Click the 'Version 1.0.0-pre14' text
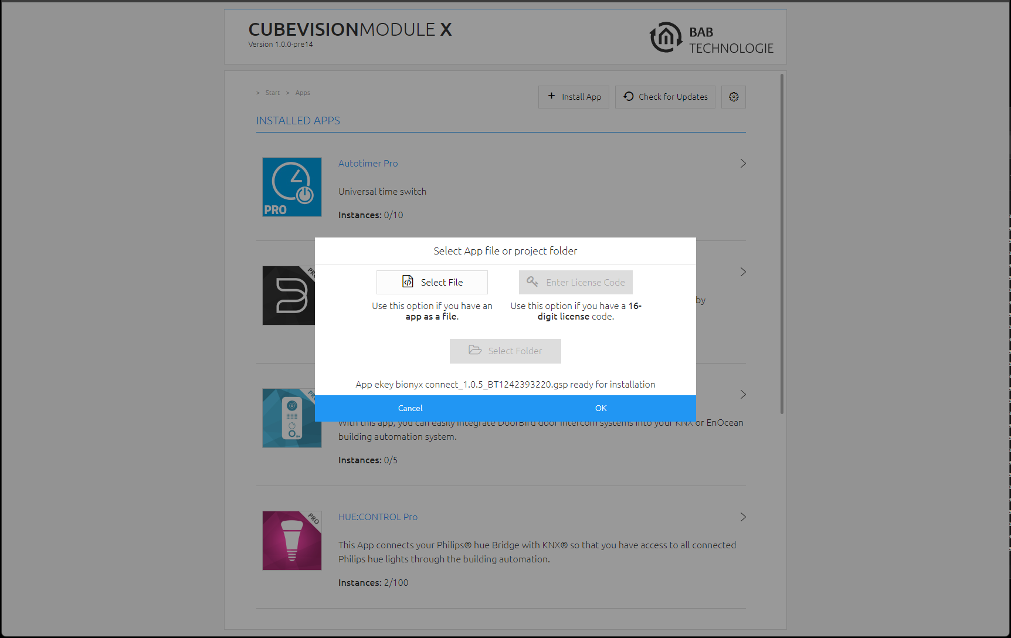 coord(280,45)
